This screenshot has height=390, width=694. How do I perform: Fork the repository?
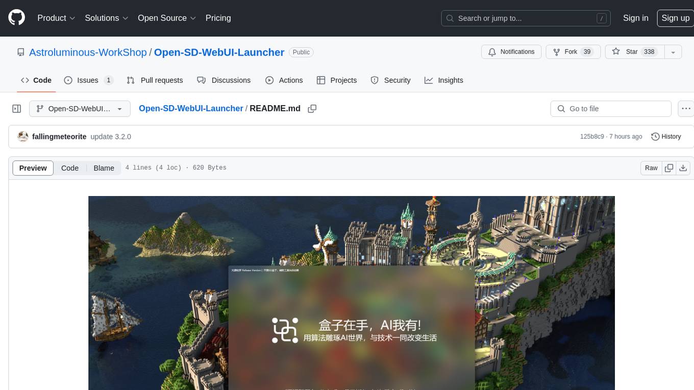point(574,52)
